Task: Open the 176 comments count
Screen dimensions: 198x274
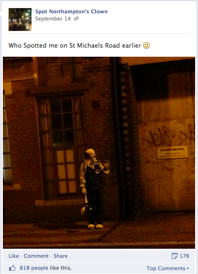Action: (x=184, y=256)
